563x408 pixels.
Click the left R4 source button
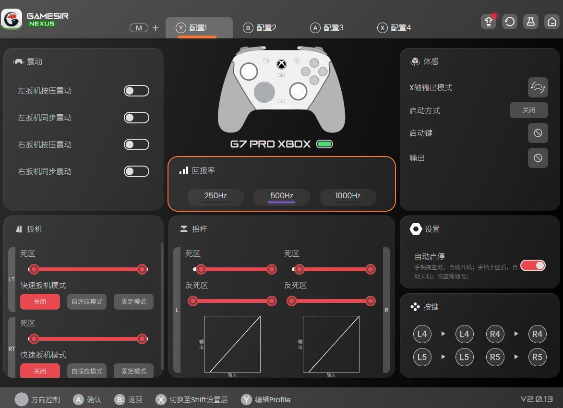[x=495, y=334]
